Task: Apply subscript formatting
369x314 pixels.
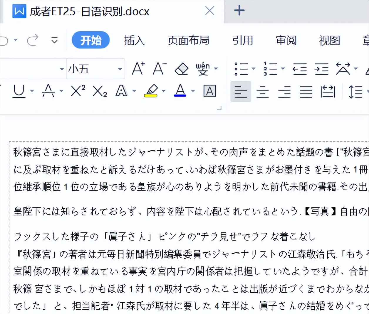Action: tap(99, 91)
